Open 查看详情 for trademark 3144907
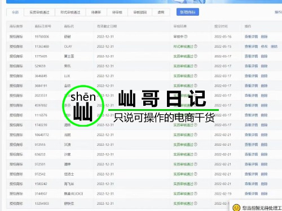 251,194
